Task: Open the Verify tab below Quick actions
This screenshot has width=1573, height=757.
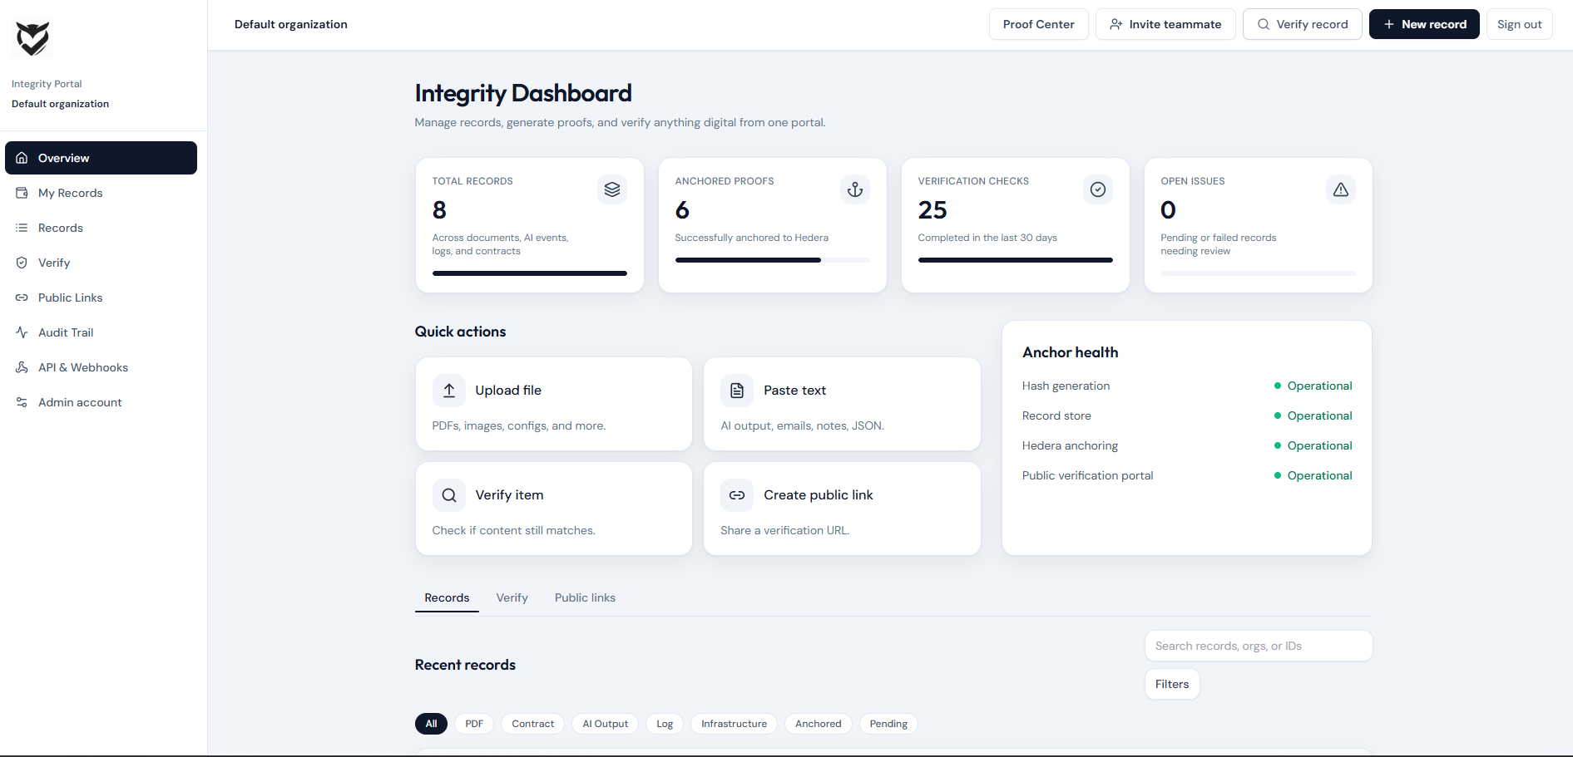Action: 512,597
